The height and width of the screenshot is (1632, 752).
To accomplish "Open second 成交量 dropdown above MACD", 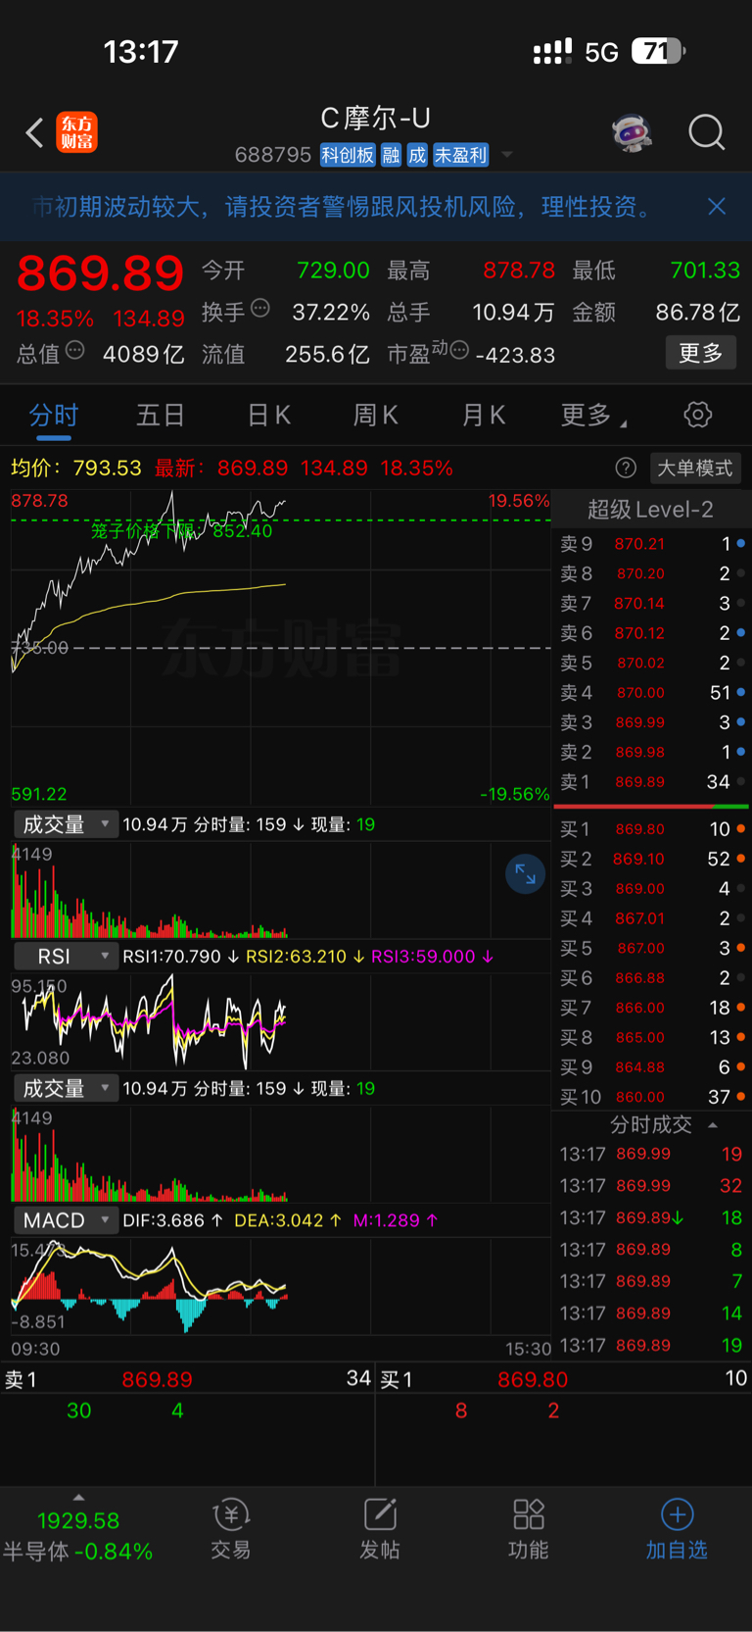I will 66,1088.
